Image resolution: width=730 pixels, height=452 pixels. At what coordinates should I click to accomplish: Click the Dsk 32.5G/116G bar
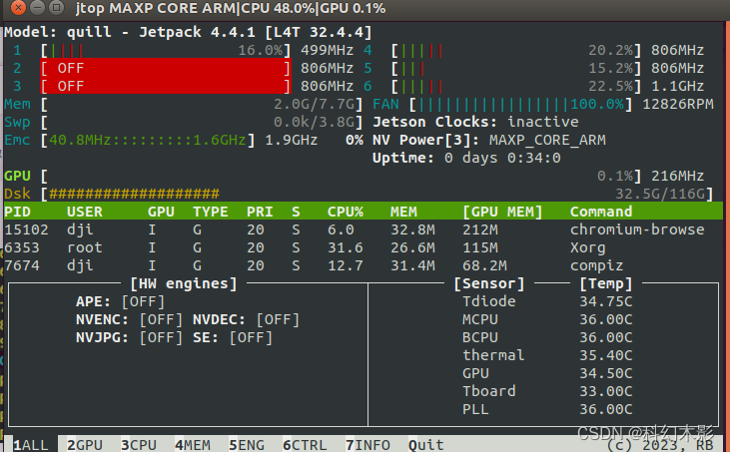tap(377, 194)
